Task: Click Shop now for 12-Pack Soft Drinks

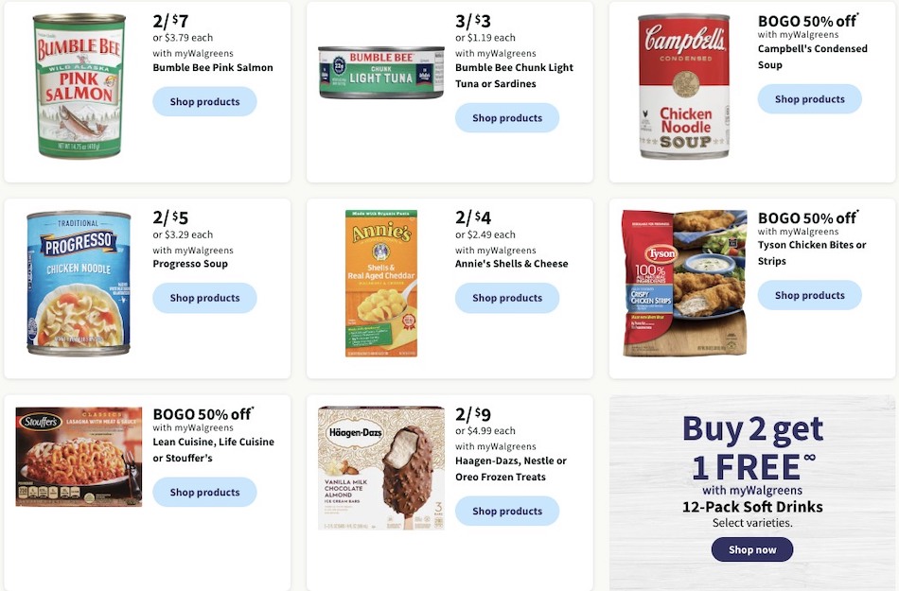Action: coord(752,549)
